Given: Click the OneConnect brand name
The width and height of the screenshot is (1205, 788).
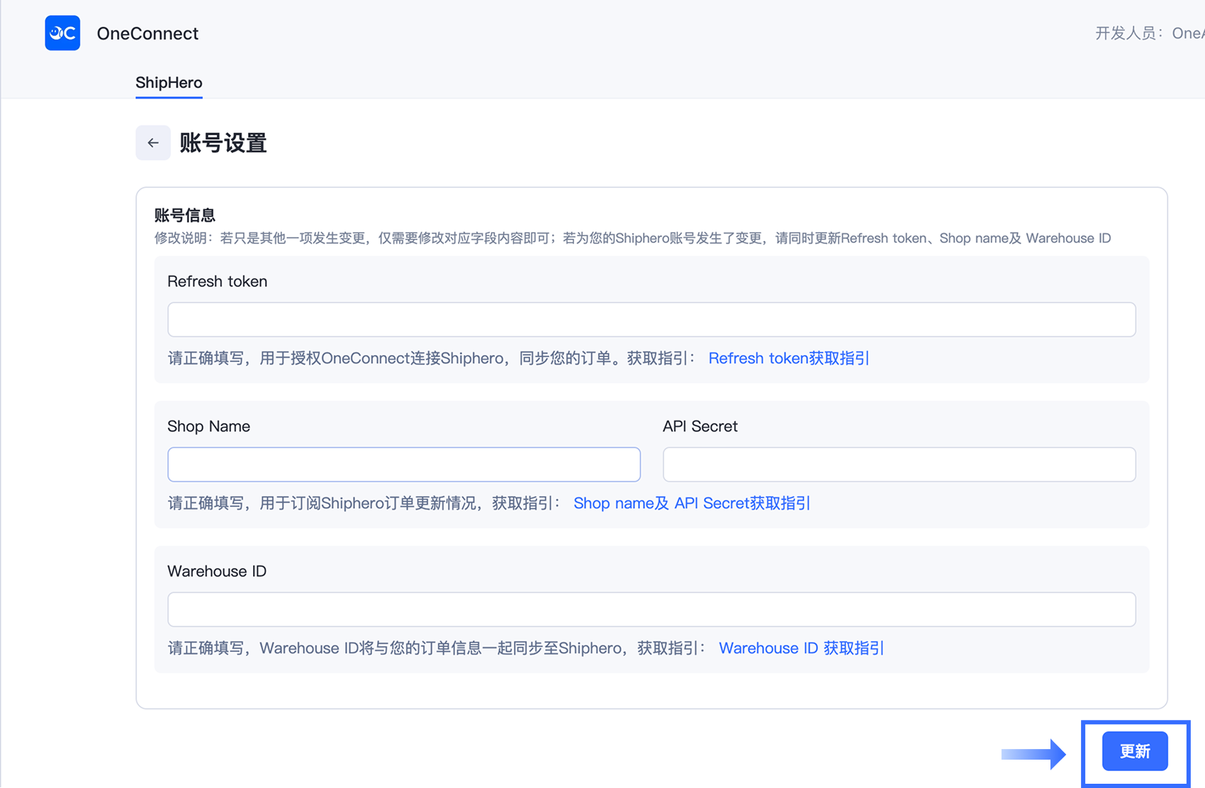Looking at the screenshot, I should [x=147, y=33].
